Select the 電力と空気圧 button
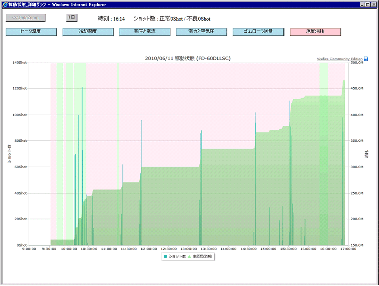This screenshot has height=286, width=379. tap(202, 32)
